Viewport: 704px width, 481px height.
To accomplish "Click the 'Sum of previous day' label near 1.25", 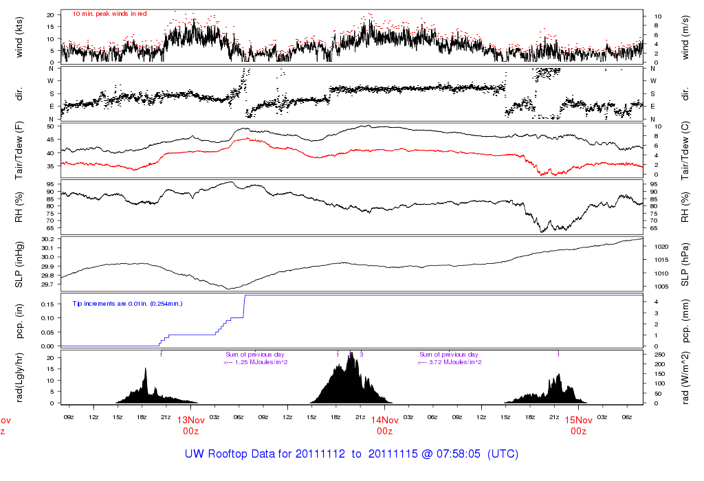I will (x=255, y=355).
